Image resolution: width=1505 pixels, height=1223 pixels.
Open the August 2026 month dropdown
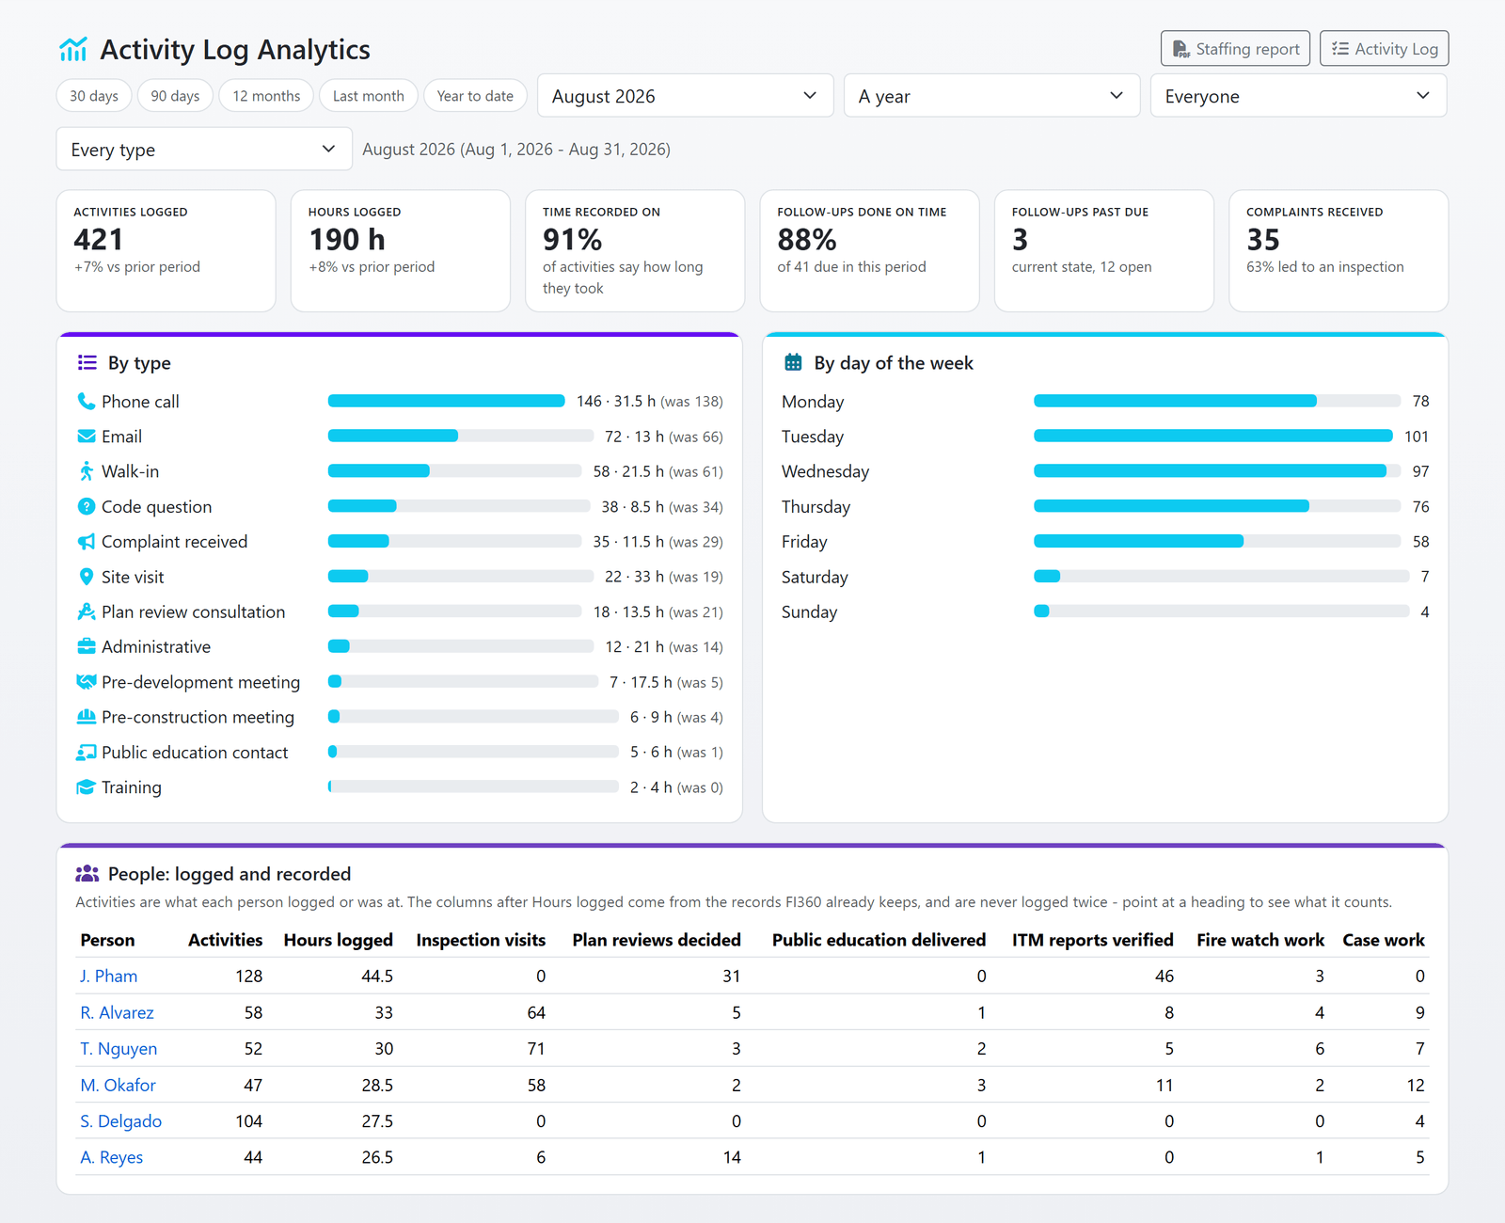pyautogui.click(x=685, y=96)
